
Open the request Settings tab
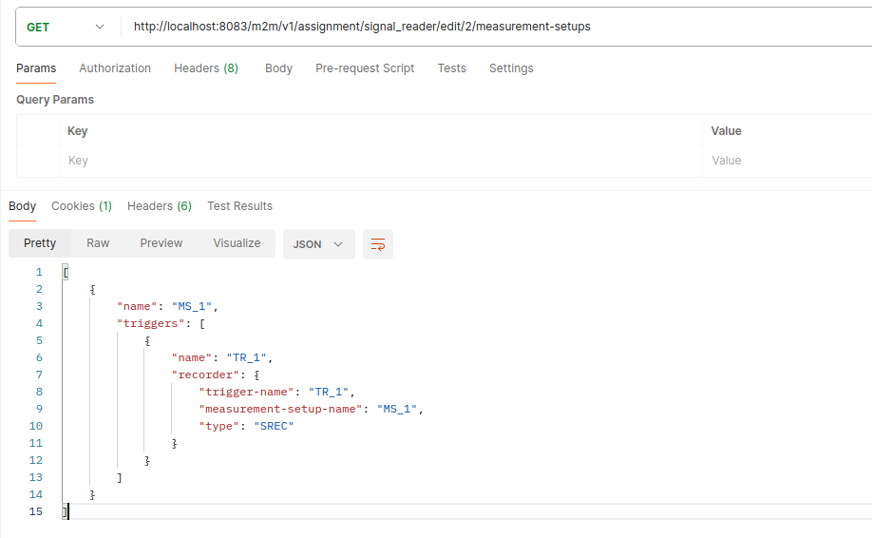coord(511,68)
